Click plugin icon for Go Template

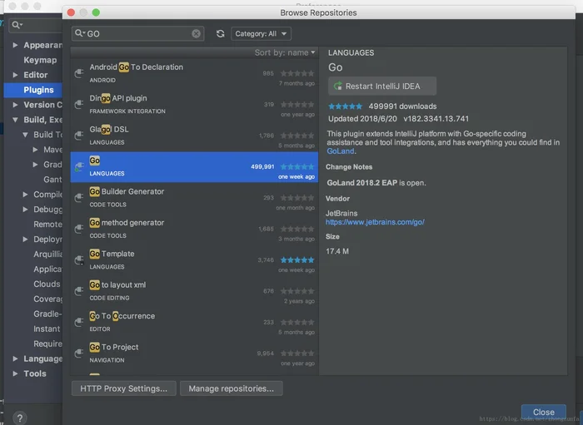click(x=79, y=260)
